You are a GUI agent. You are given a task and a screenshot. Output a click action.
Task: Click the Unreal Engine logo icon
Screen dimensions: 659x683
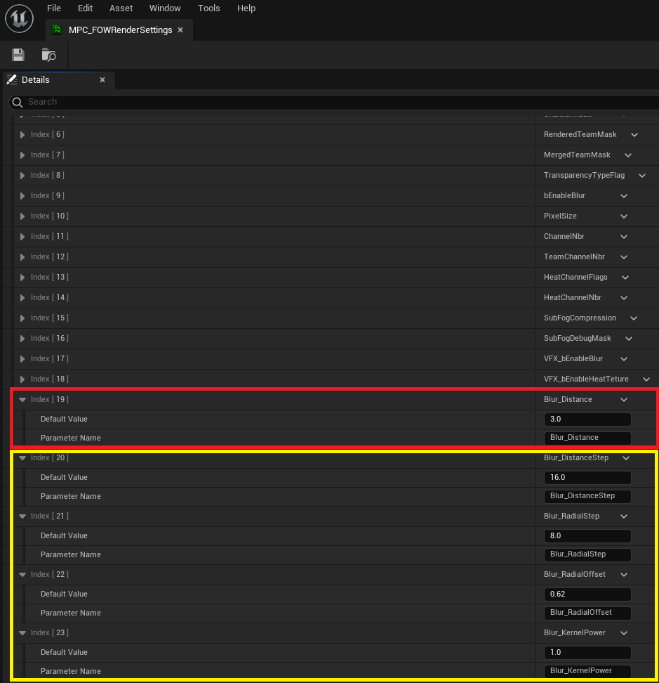pos(19,18)
